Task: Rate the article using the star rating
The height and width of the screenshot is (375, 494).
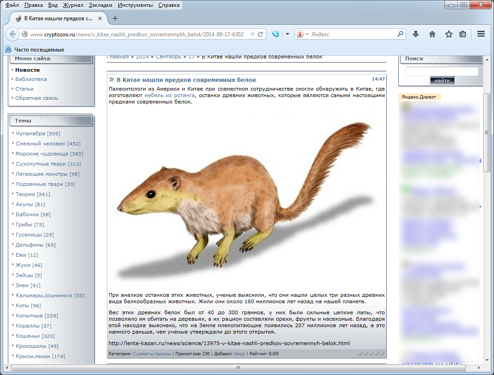Action: pos(371,353)
